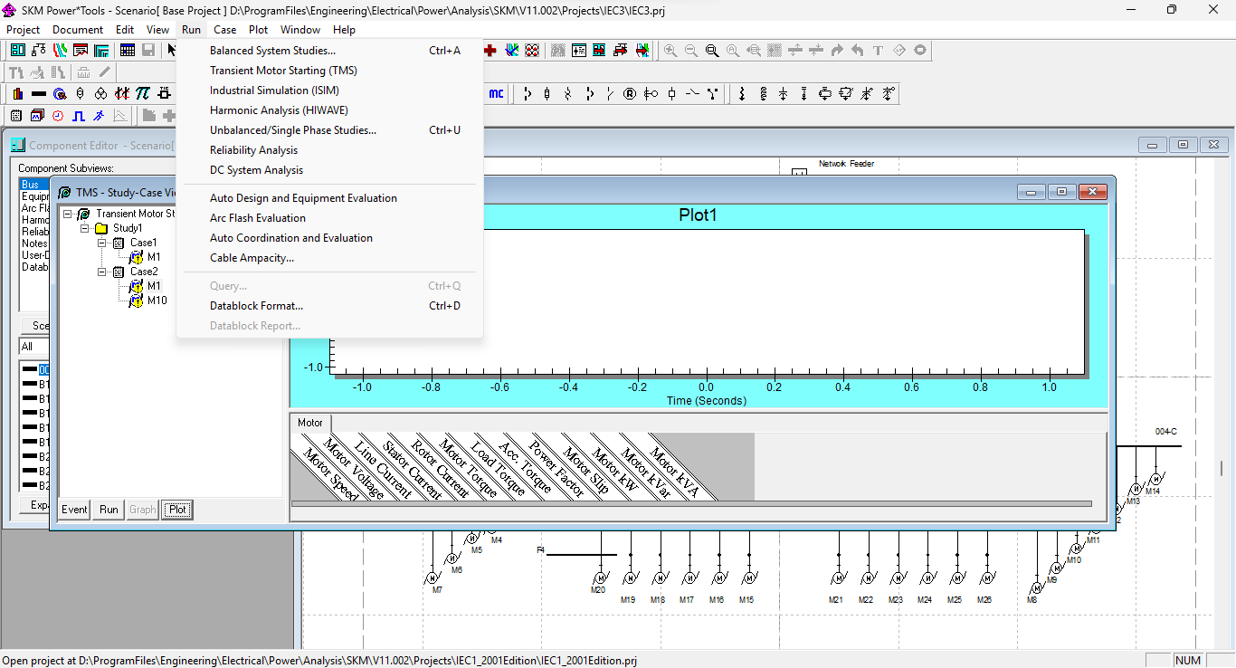Select Arc Flash Evaluation menu entry

coord(329,218)
